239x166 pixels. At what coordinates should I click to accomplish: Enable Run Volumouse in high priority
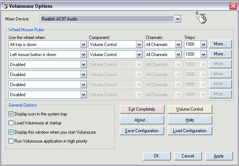[11, 141]
